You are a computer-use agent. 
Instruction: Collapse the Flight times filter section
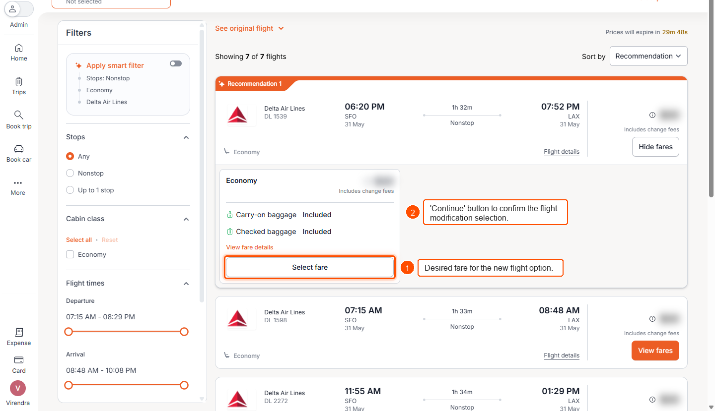[186, 284]
